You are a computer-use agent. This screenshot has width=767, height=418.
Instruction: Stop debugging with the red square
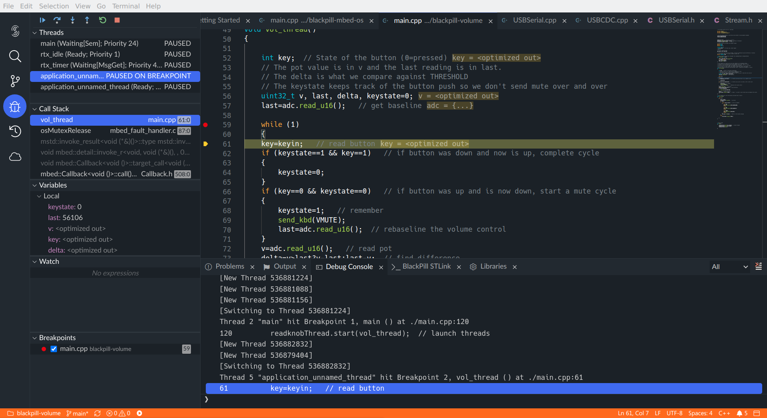click(117, 20)
